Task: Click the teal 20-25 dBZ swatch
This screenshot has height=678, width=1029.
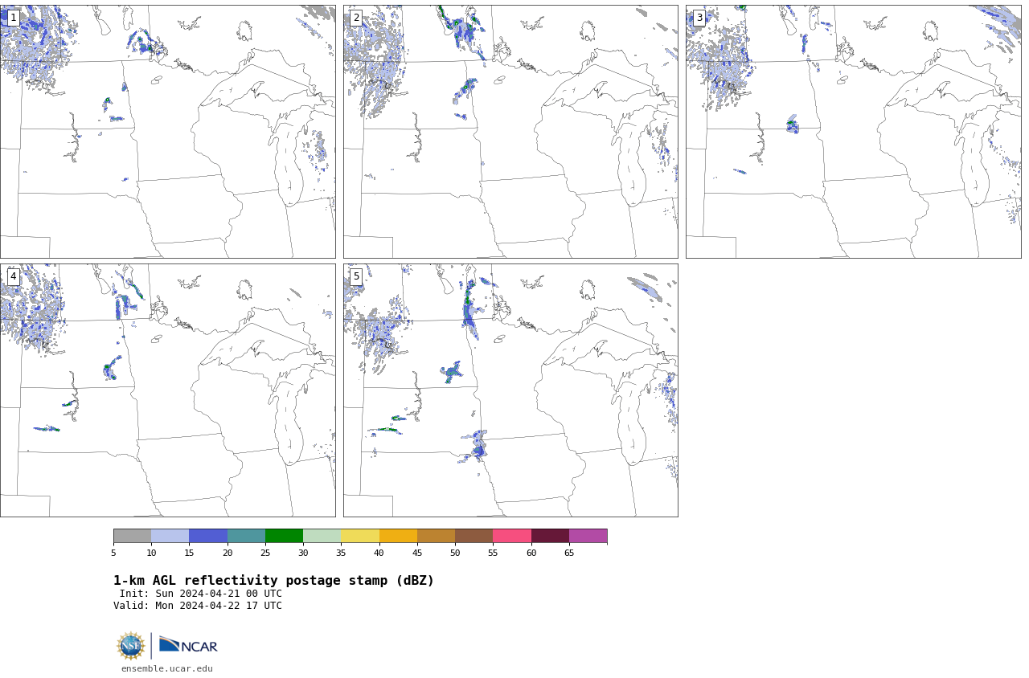Action: point(246,536)
